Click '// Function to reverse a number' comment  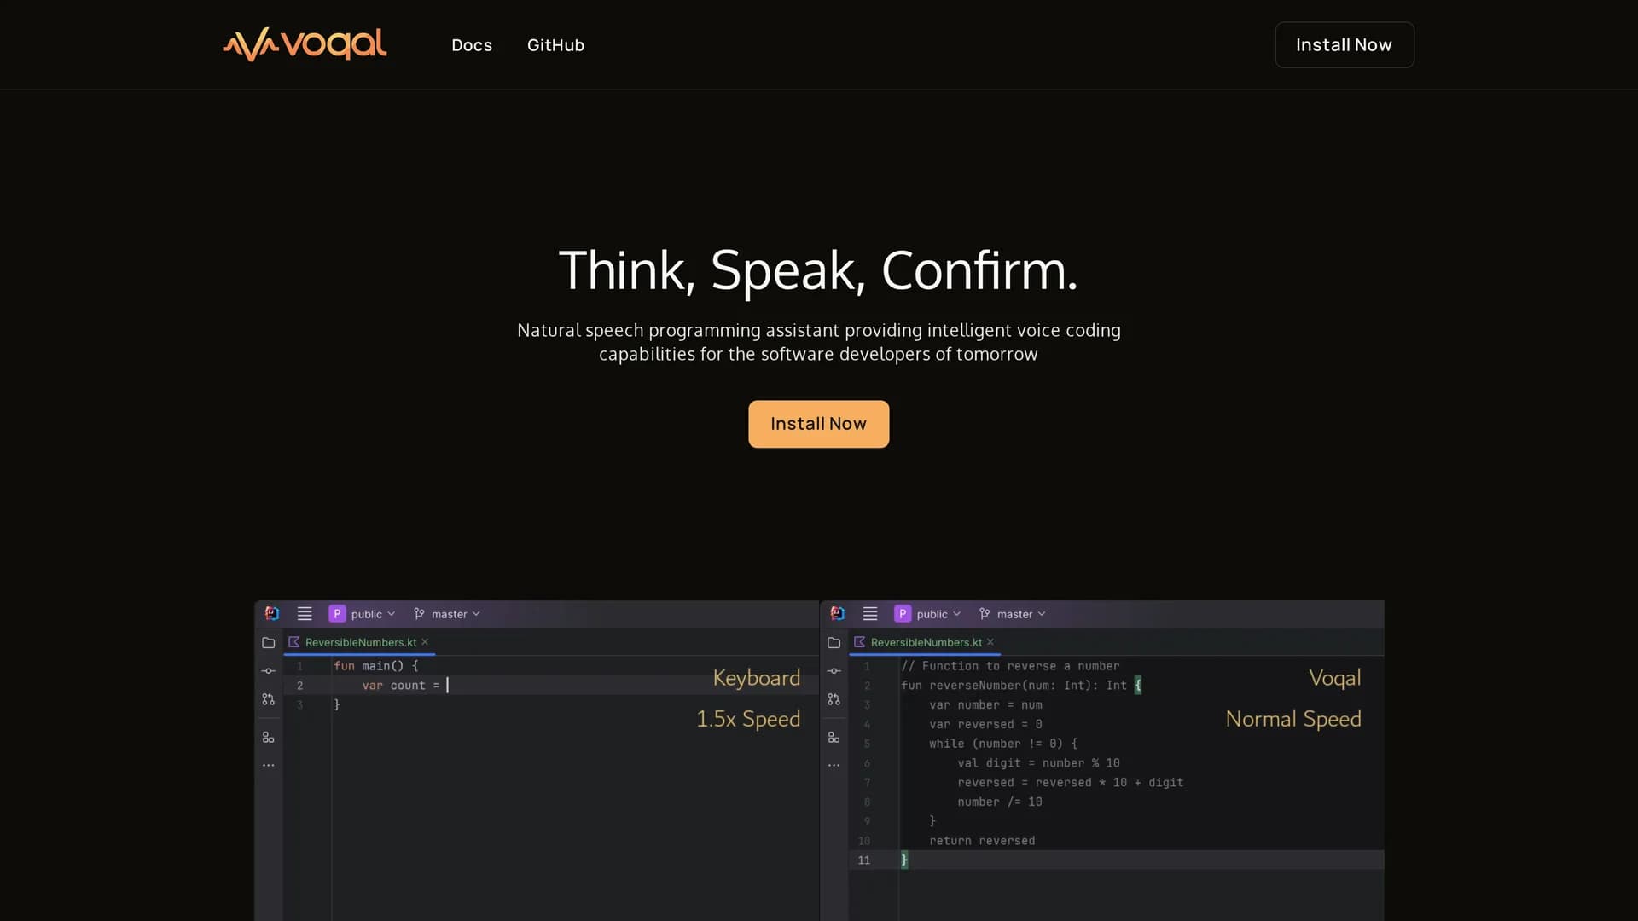(1011, 666)
